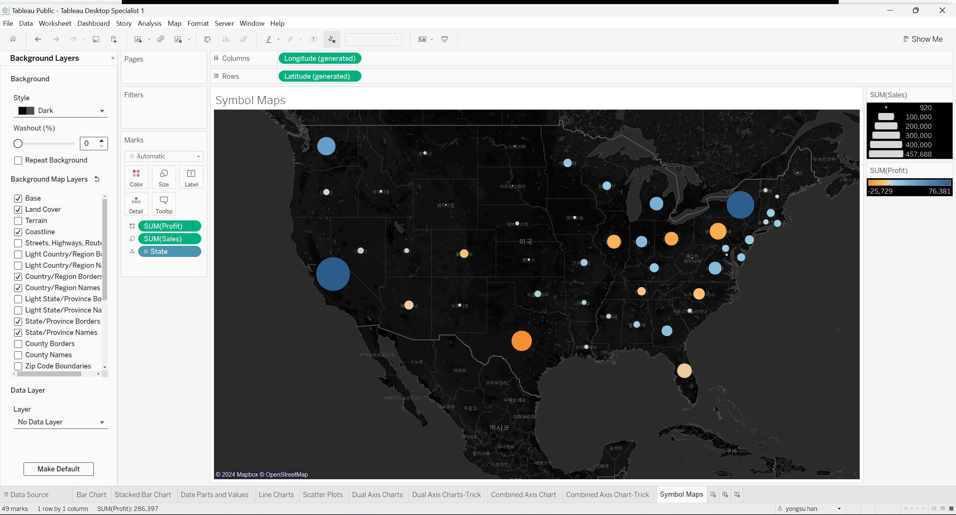Image resolution: width=956 pixels, height=515 pixels.
Task: Click the Show Me button
Action: [x=923, y=39]
